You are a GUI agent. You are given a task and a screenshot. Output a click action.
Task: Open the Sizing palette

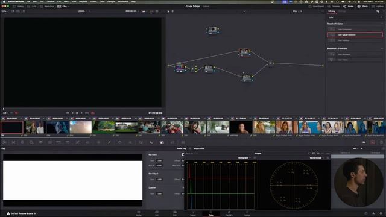pos(172,142)
